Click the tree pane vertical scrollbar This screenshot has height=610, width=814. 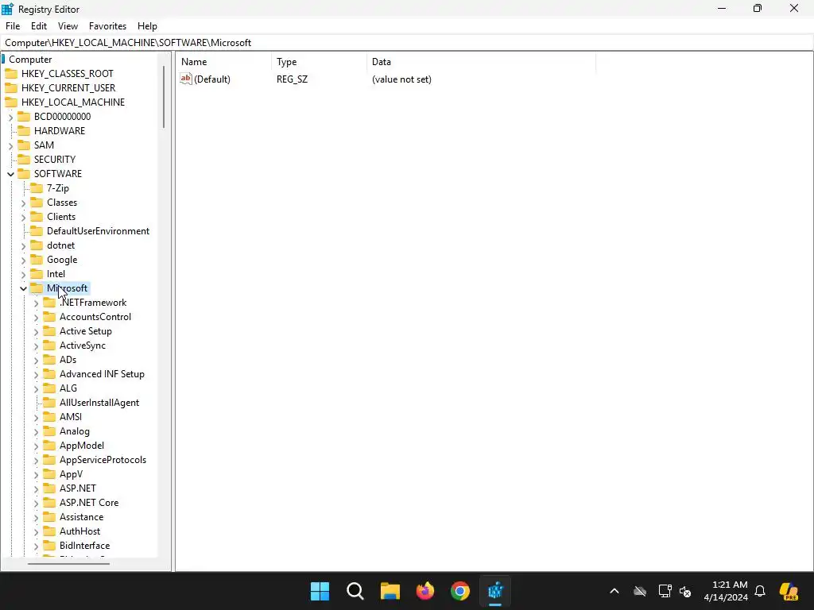tap(164, 96)
